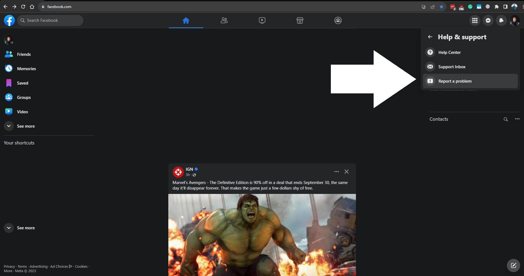The image size is (524, 276).
Task: Click the Facebook logo
Action: [9, 20]
